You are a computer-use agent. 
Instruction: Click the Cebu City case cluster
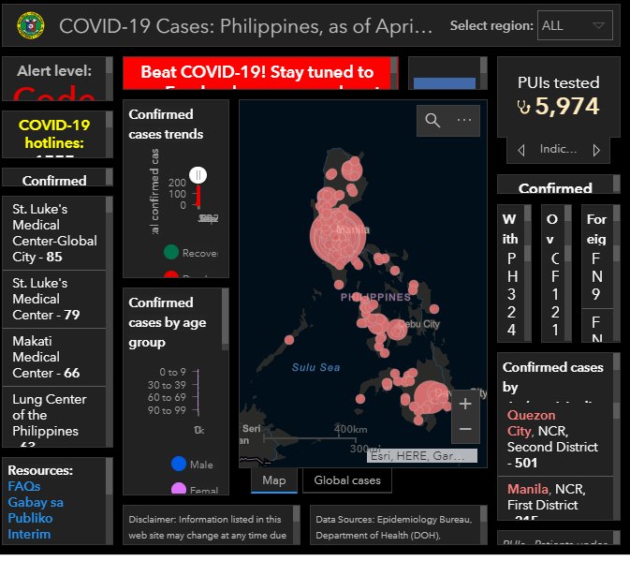[397, 331]
